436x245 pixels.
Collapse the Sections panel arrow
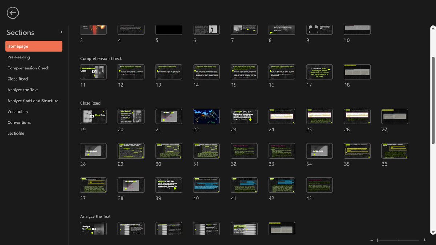(61, 32)
